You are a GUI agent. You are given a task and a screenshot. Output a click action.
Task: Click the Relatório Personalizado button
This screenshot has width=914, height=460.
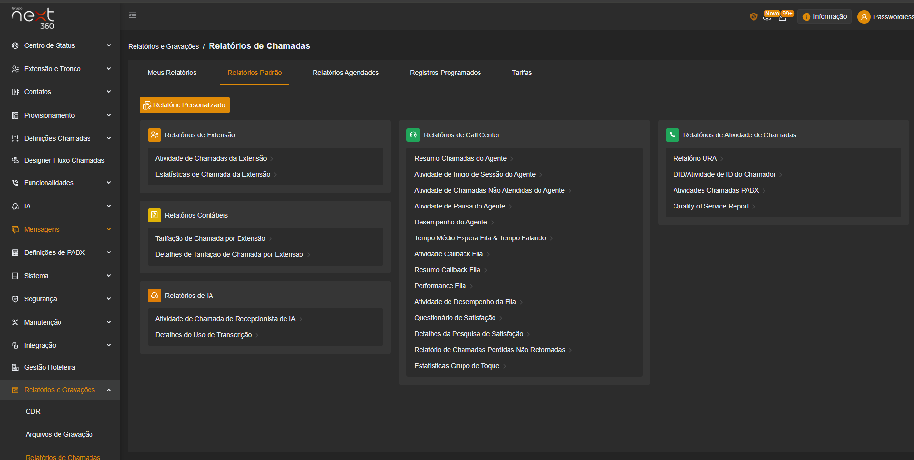click(x=185, y=105)
